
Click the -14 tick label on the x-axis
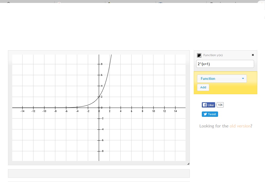click(22, 111)
